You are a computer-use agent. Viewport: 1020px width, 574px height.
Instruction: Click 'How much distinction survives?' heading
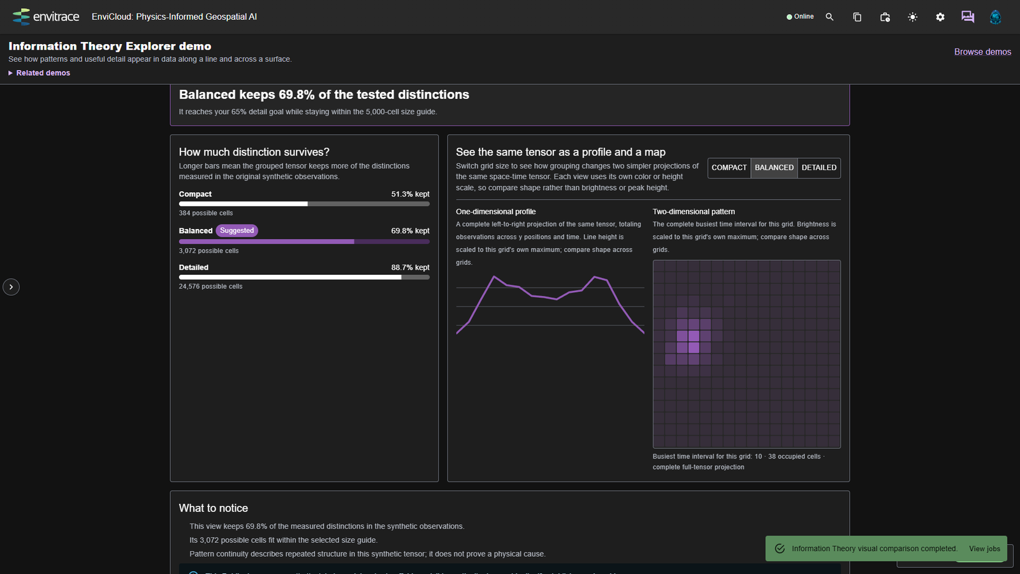coord(254,152)
